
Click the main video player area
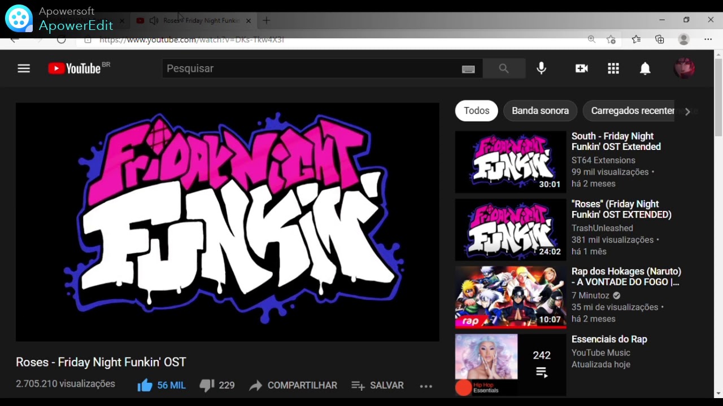[227, 222]
